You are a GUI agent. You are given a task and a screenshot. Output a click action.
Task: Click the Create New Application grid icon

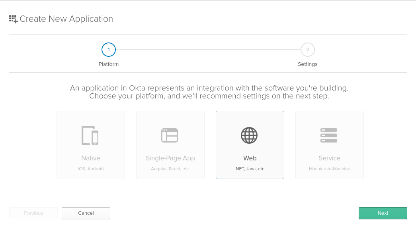13,19
